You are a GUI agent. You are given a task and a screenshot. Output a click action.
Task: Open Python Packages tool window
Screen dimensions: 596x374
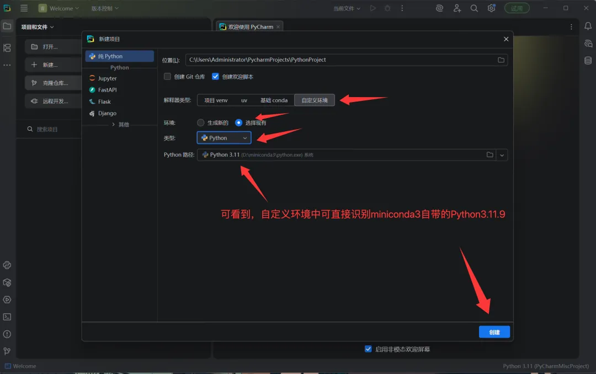point(7,283)
